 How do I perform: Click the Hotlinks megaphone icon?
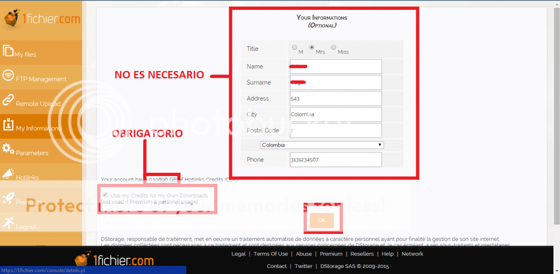(8, 174)
